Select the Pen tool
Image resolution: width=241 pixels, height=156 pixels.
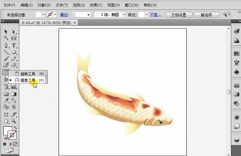tap(6, 45)
